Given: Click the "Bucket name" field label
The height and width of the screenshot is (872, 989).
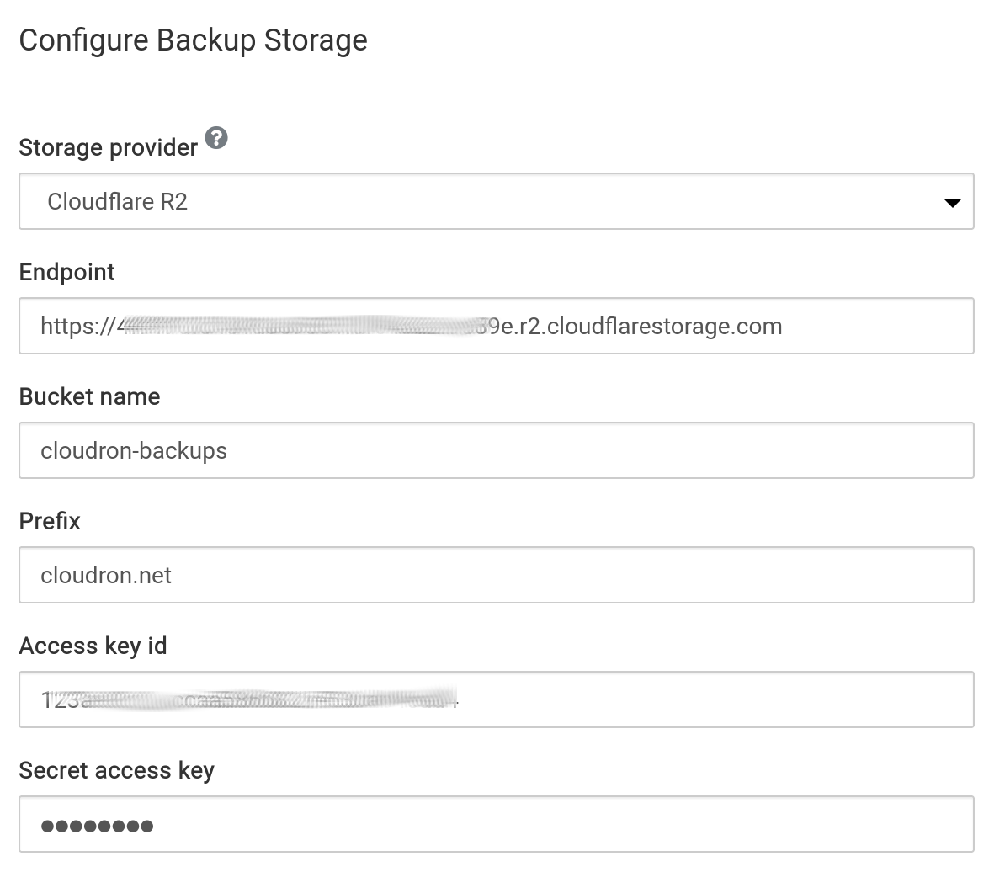Looking at the screenshot, I should tap(89, 396).
